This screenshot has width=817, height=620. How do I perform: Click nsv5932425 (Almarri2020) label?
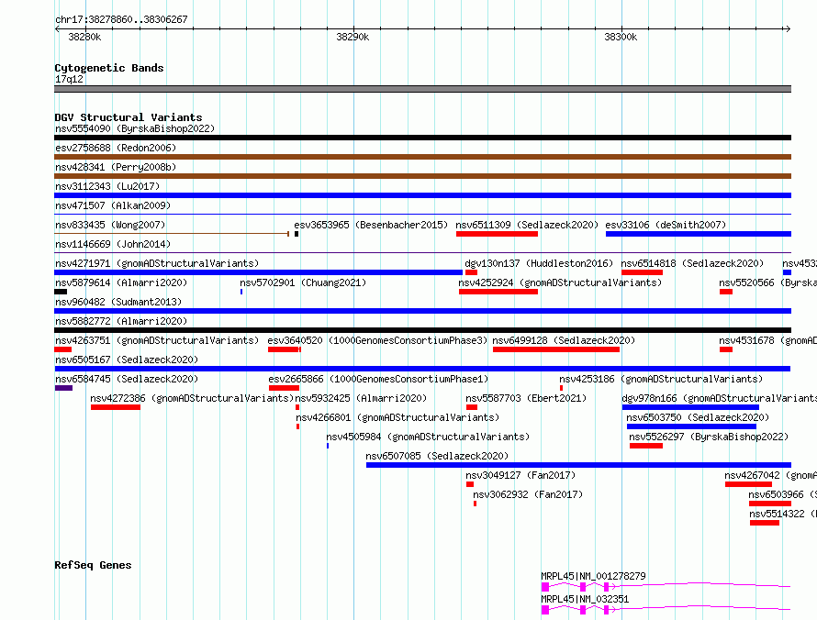coord(361,398)
